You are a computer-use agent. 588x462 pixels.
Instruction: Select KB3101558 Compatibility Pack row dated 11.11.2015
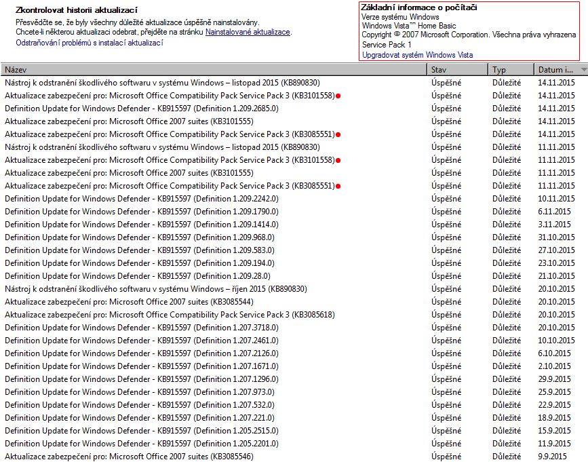tap(294, 160)
